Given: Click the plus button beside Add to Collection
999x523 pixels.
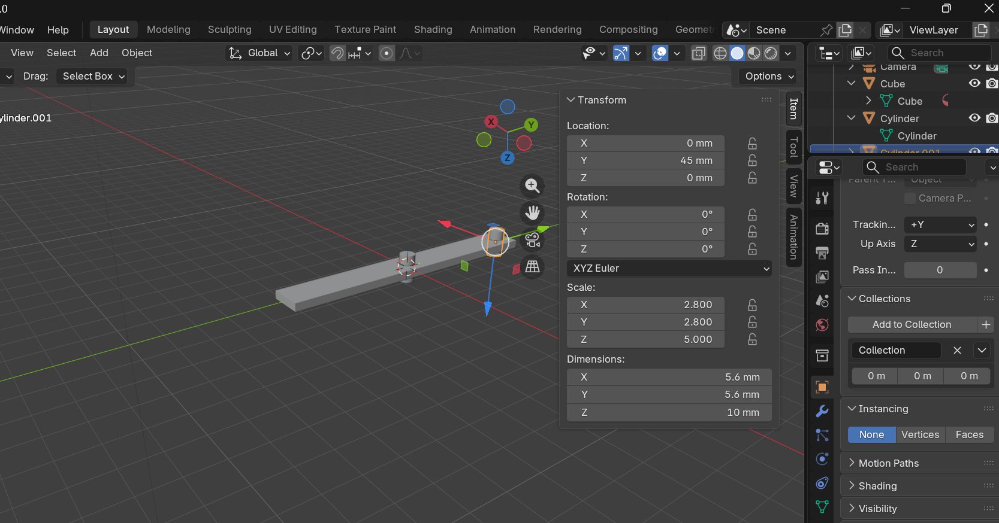Looking at the screenshot, I should pos(986,324).
